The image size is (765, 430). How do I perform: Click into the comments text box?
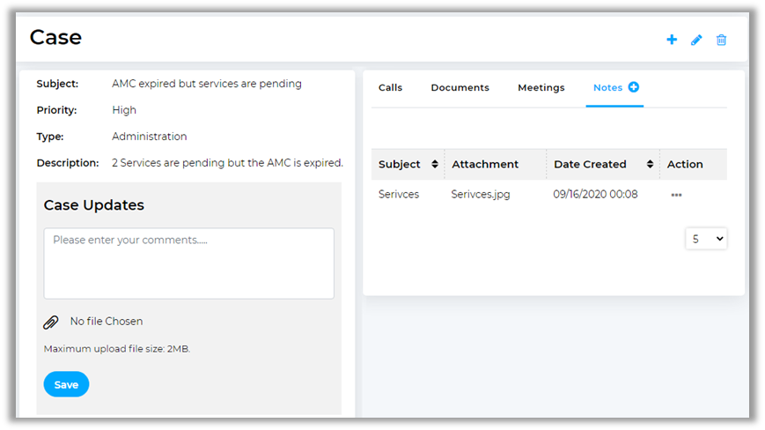(188, 263)
